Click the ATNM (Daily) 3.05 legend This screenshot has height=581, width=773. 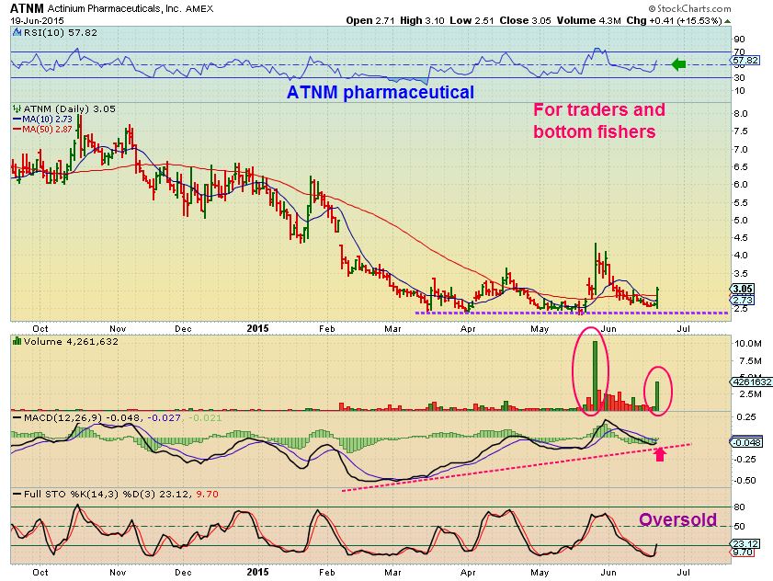(69, 108)
